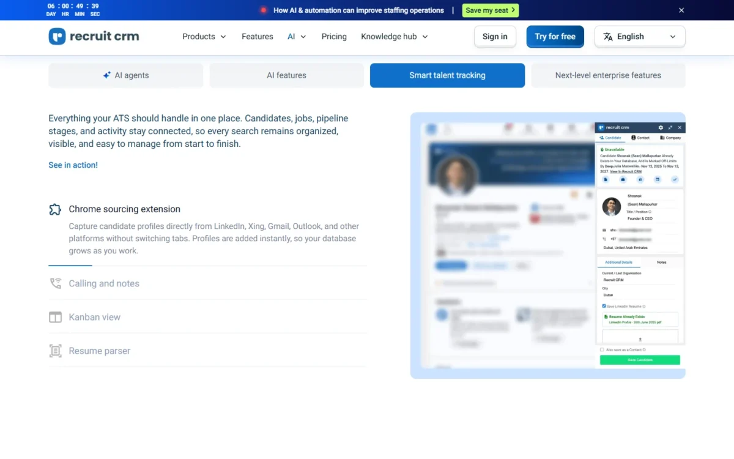Close the extension panel with its X icon
Image resolution: width=734 pixels, height=459 pixels.
[x=680, y=127]
